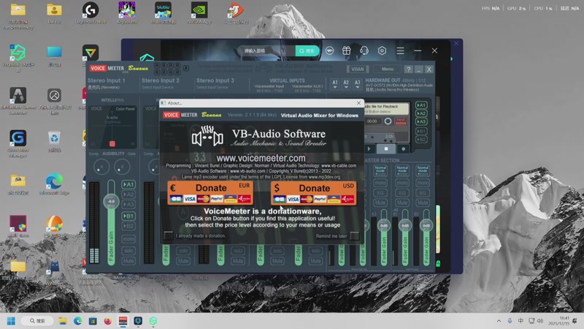Screen dimensions: 584x329
Task: Click the Gate audibility knob on Input 1
Action: click(x=122, y=167)
